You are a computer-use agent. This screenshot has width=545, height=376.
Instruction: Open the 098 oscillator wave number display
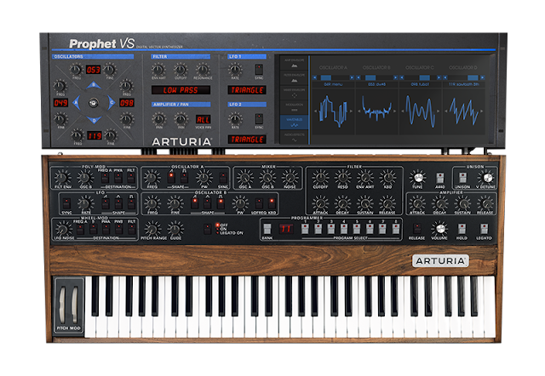point(127,103)
